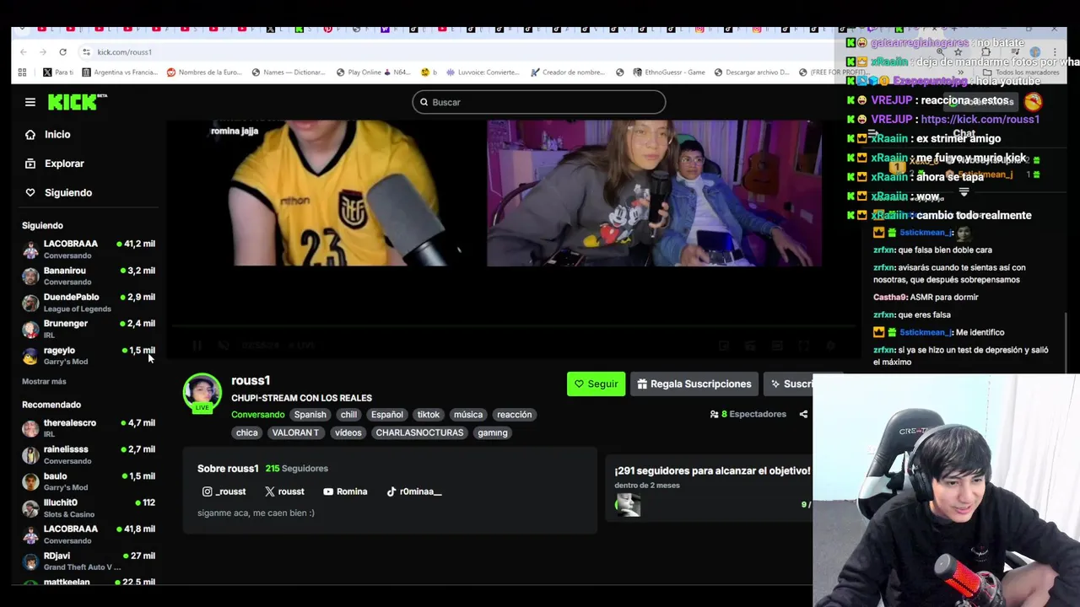Open YouTube Romina link
The height and width of the screenshot is (607, 1080).
(344, 492)
